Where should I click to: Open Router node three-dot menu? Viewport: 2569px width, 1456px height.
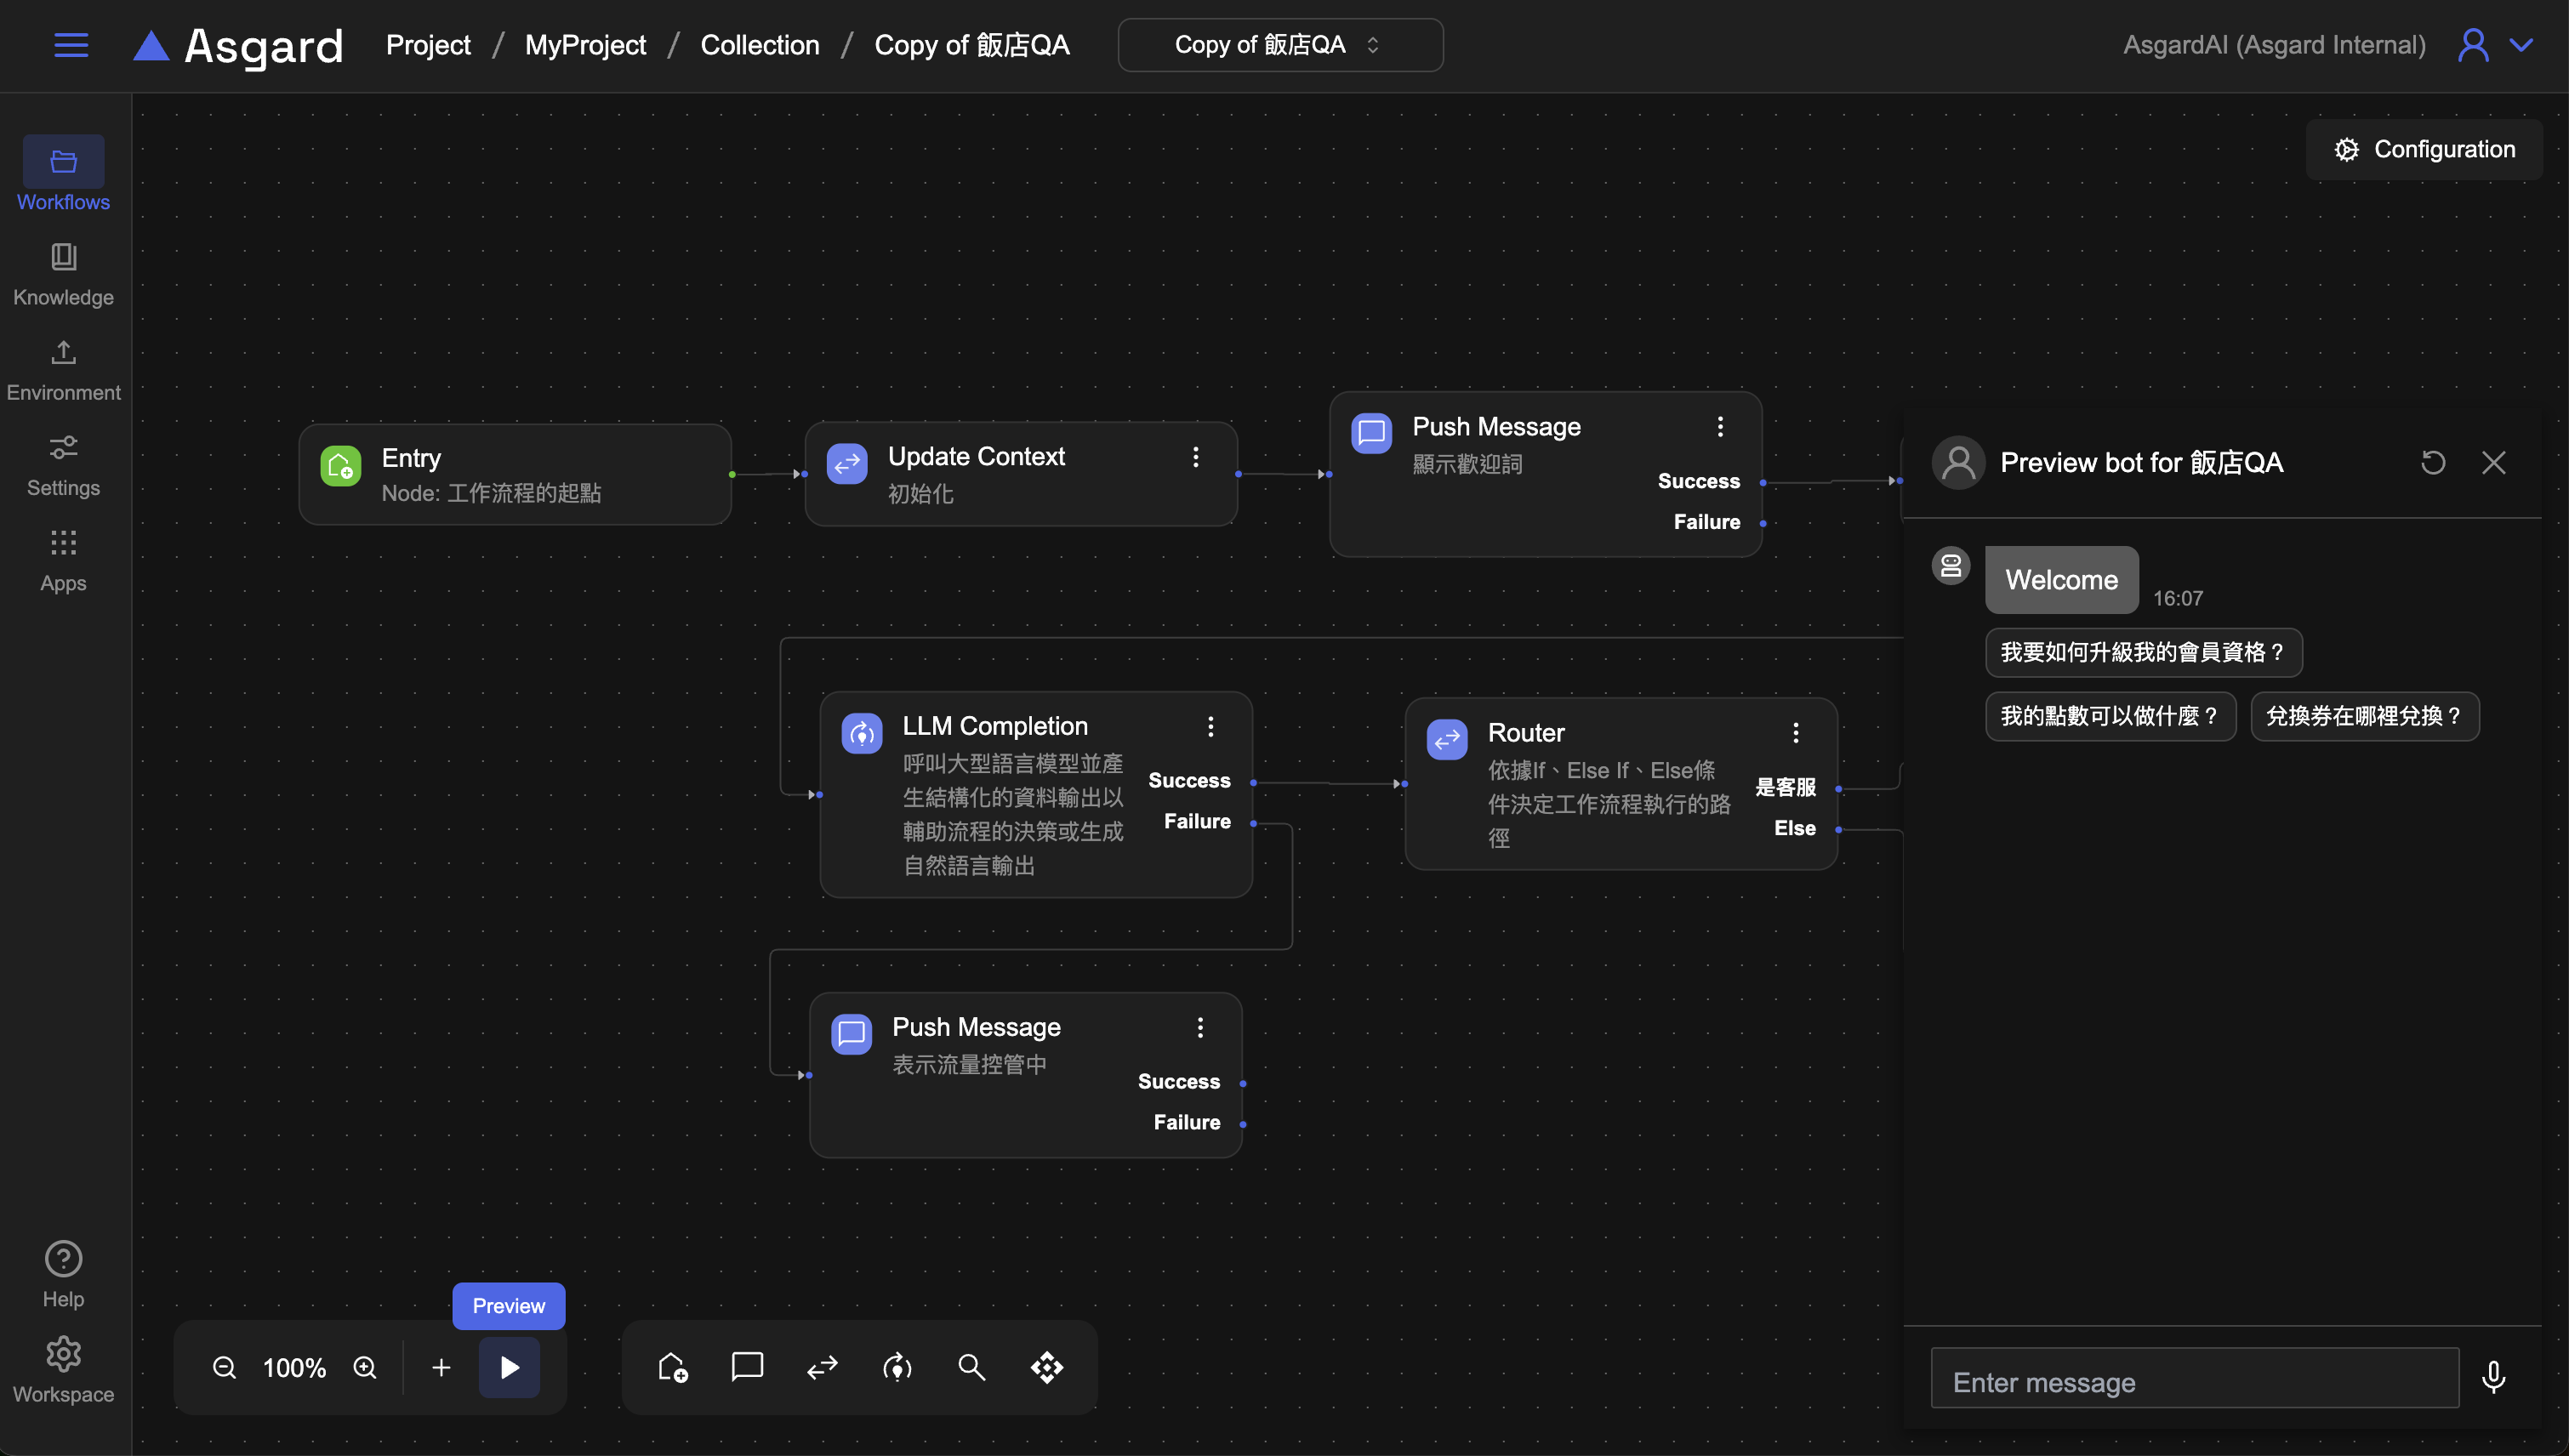(1795, 733)
